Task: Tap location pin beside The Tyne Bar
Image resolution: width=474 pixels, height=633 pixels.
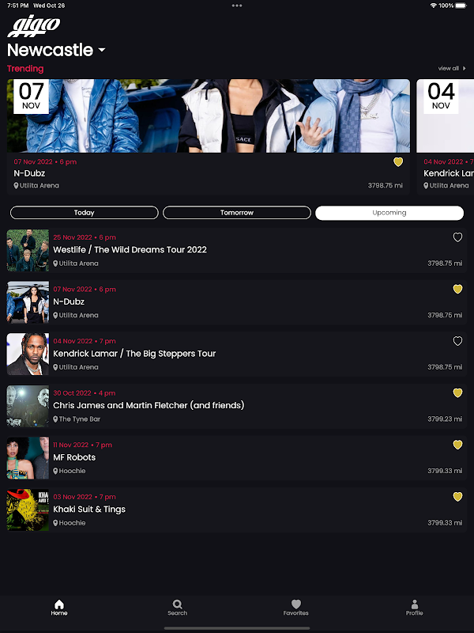Action: coord(55,419)
